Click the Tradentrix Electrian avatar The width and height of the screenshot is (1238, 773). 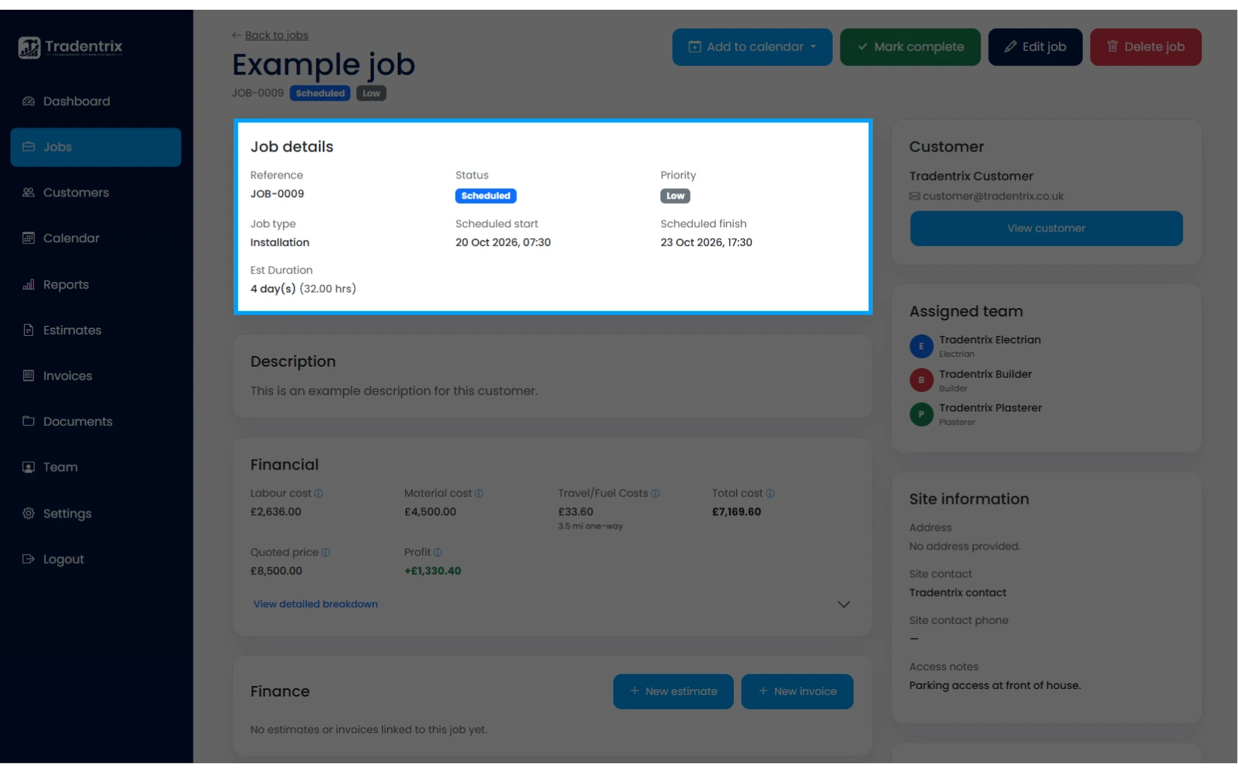[921, 346]
